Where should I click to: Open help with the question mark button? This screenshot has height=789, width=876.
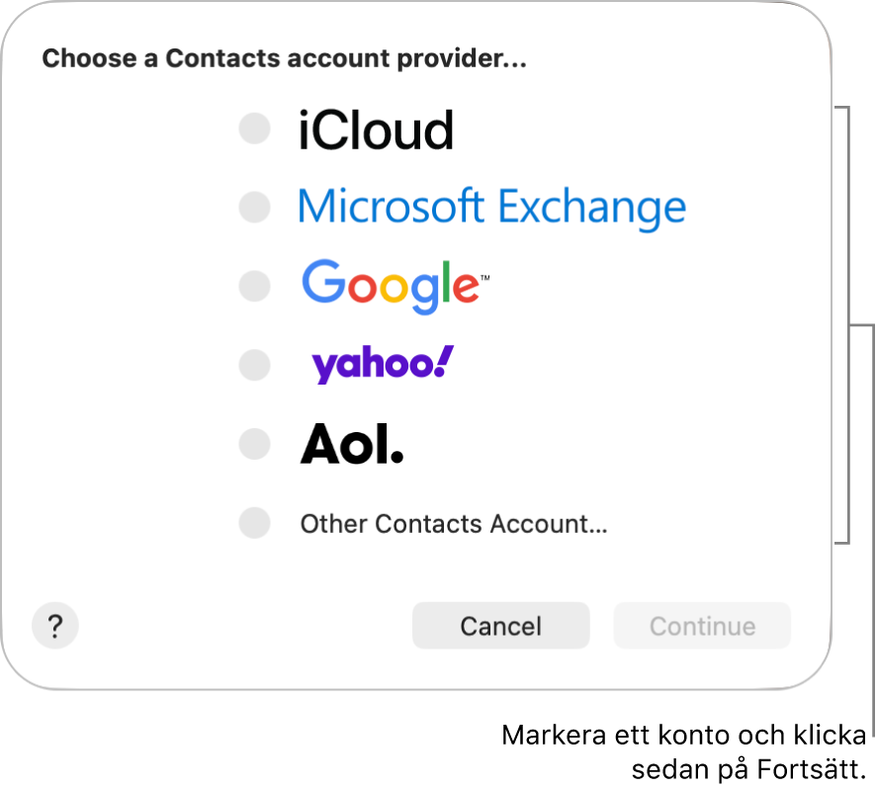55,626
